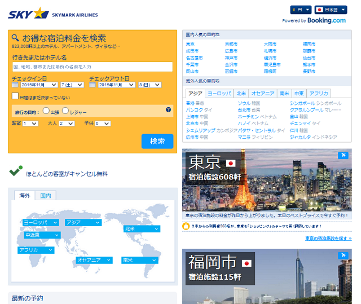The height and width of the screenshot is (304, 361).
Task: Open the Tokyo city photo card
Action: pyautogui.click(x=267, y=180)
